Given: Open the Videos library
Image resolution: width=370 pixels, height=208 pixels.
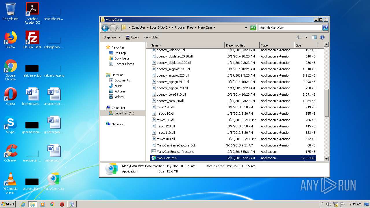Looking at the screenshot, I should (x=119, y=97).
